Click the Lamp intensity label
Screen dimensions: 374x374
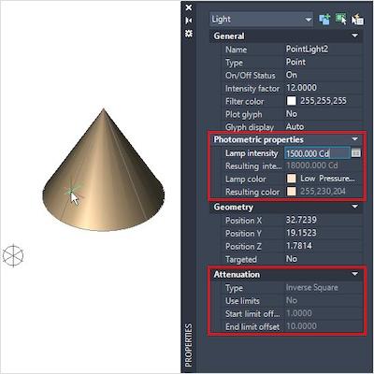click(x=252, y=153)
